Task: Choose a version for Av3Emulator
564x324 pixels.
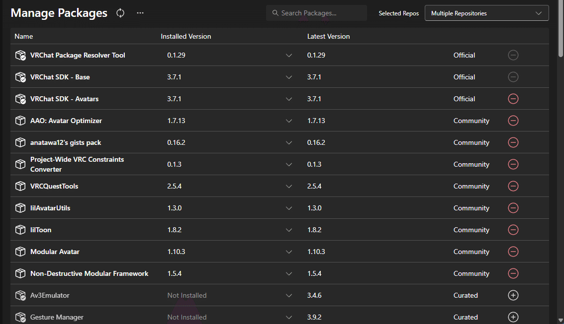Action: click(x=289, y=295)
